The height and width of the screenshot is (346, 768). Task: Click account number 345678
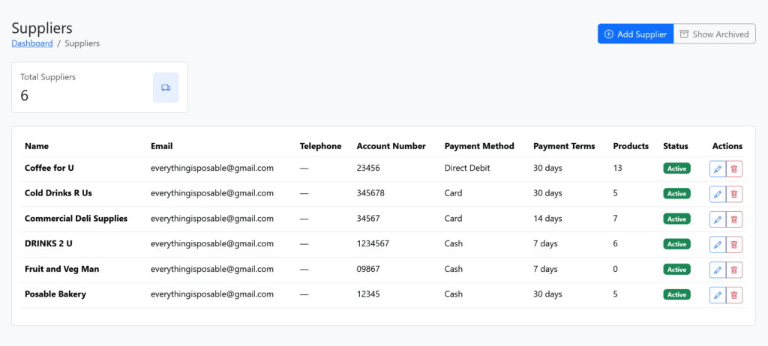click(370, 193)
